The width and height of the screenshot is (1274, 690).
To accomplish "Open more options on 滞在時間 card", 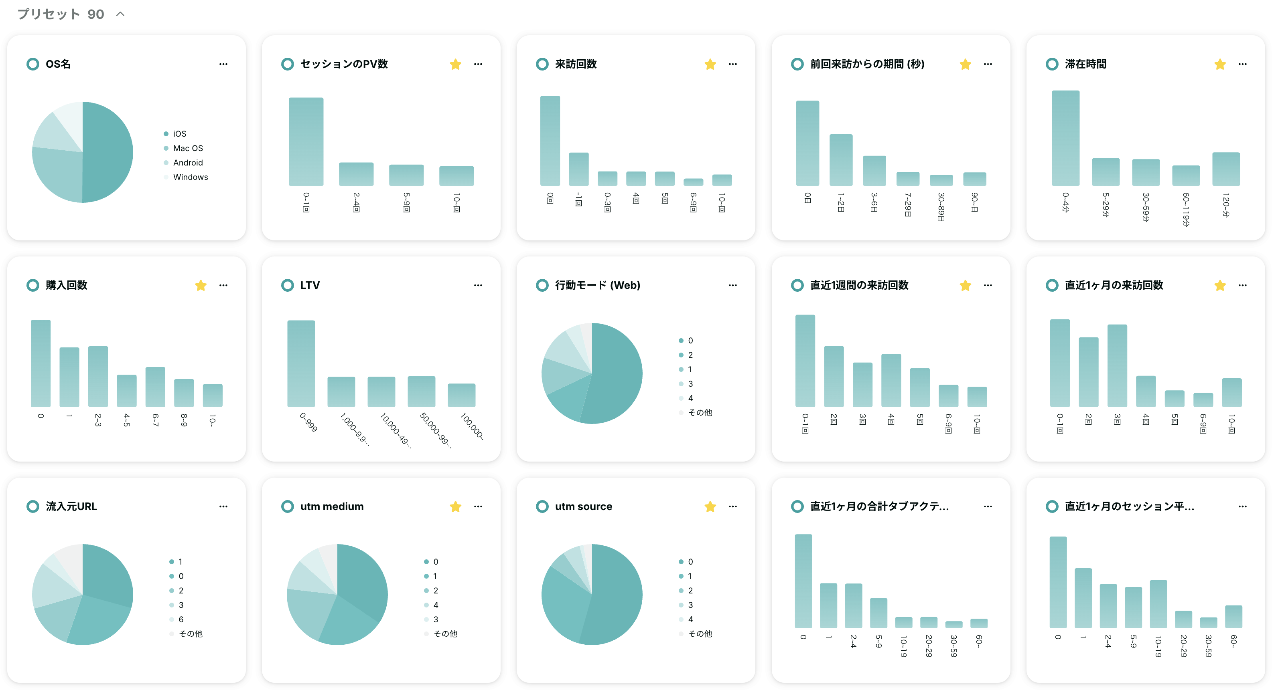I will click(x=1242, y=64).
